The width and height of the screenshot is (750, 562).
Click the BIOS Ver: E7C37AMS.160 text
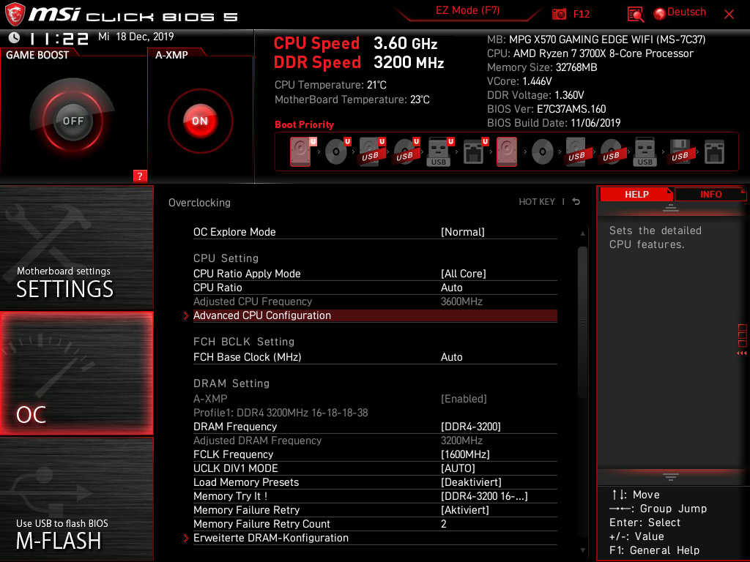[x=546, y=109]
